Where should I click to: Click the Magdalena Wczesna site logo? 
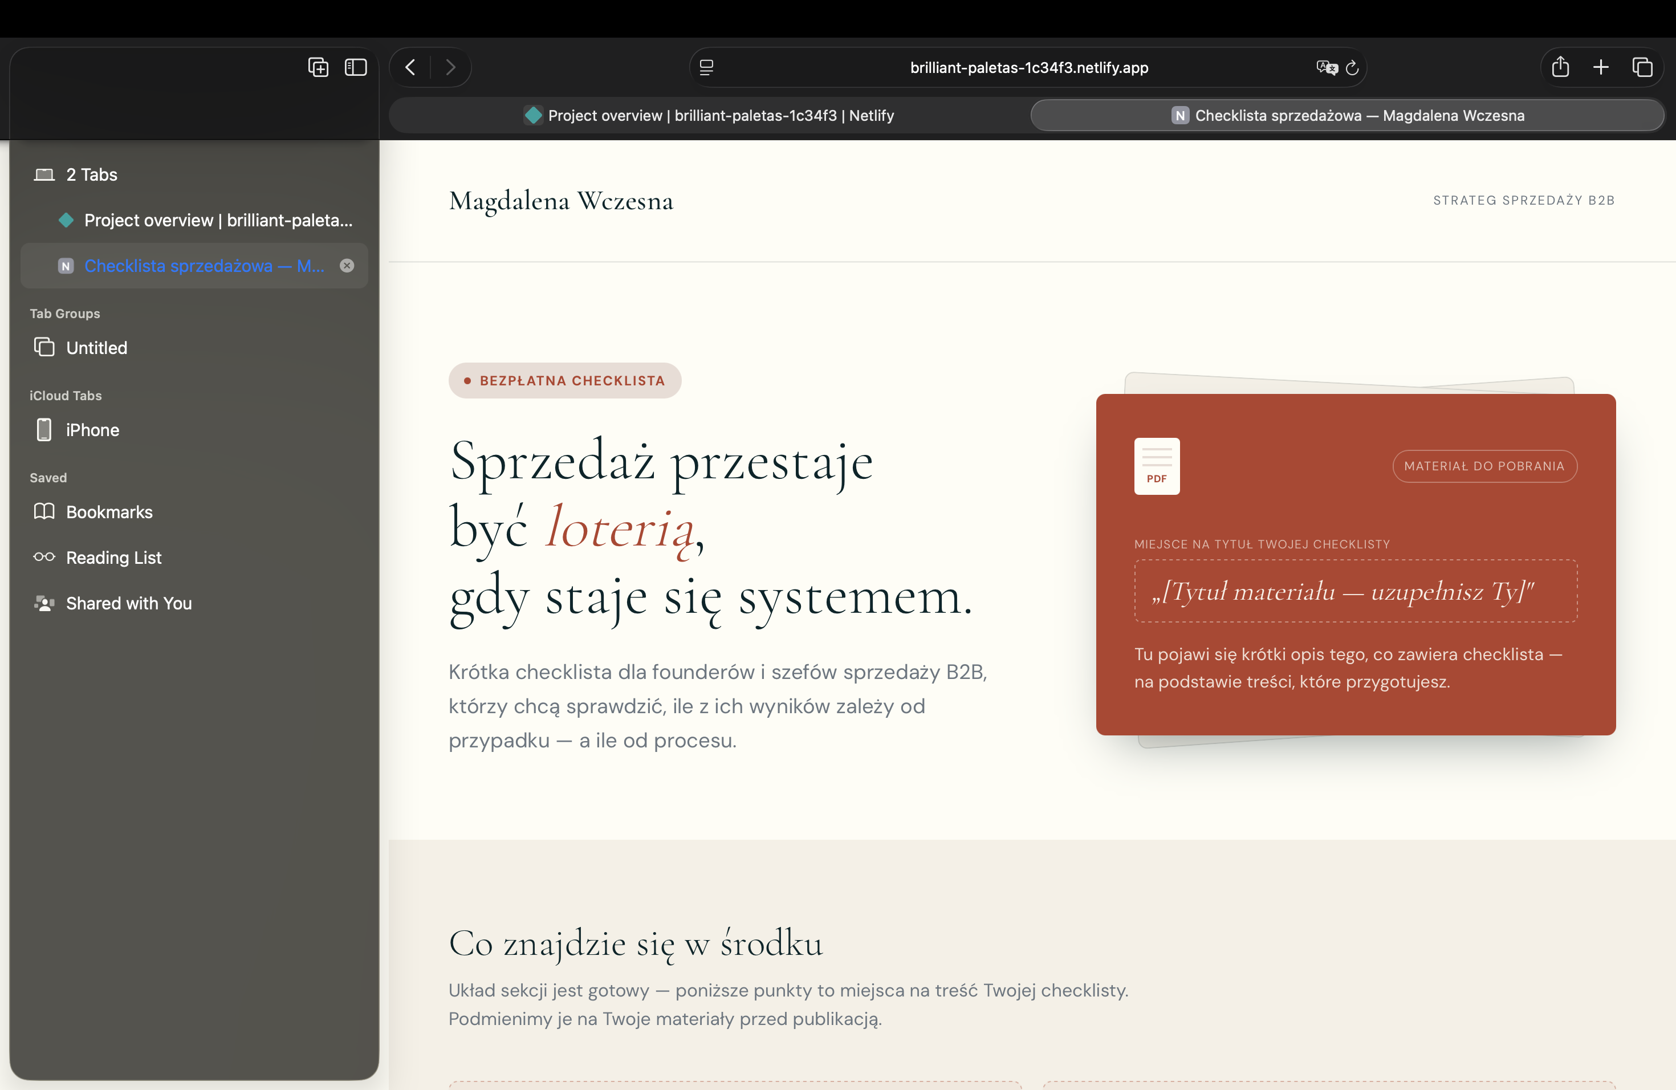562,201
